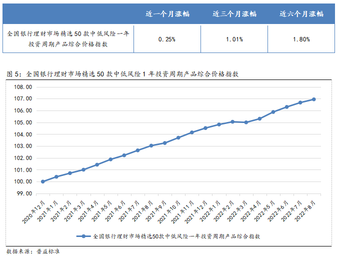341x256 pixels.
Task: Select the 0.25% table cell
Action: pos(167,39)
